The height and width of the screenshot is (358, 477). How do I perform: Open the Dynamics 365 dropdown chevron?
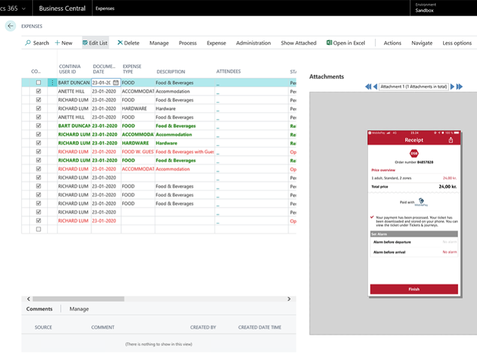click(x=24, y=8)
